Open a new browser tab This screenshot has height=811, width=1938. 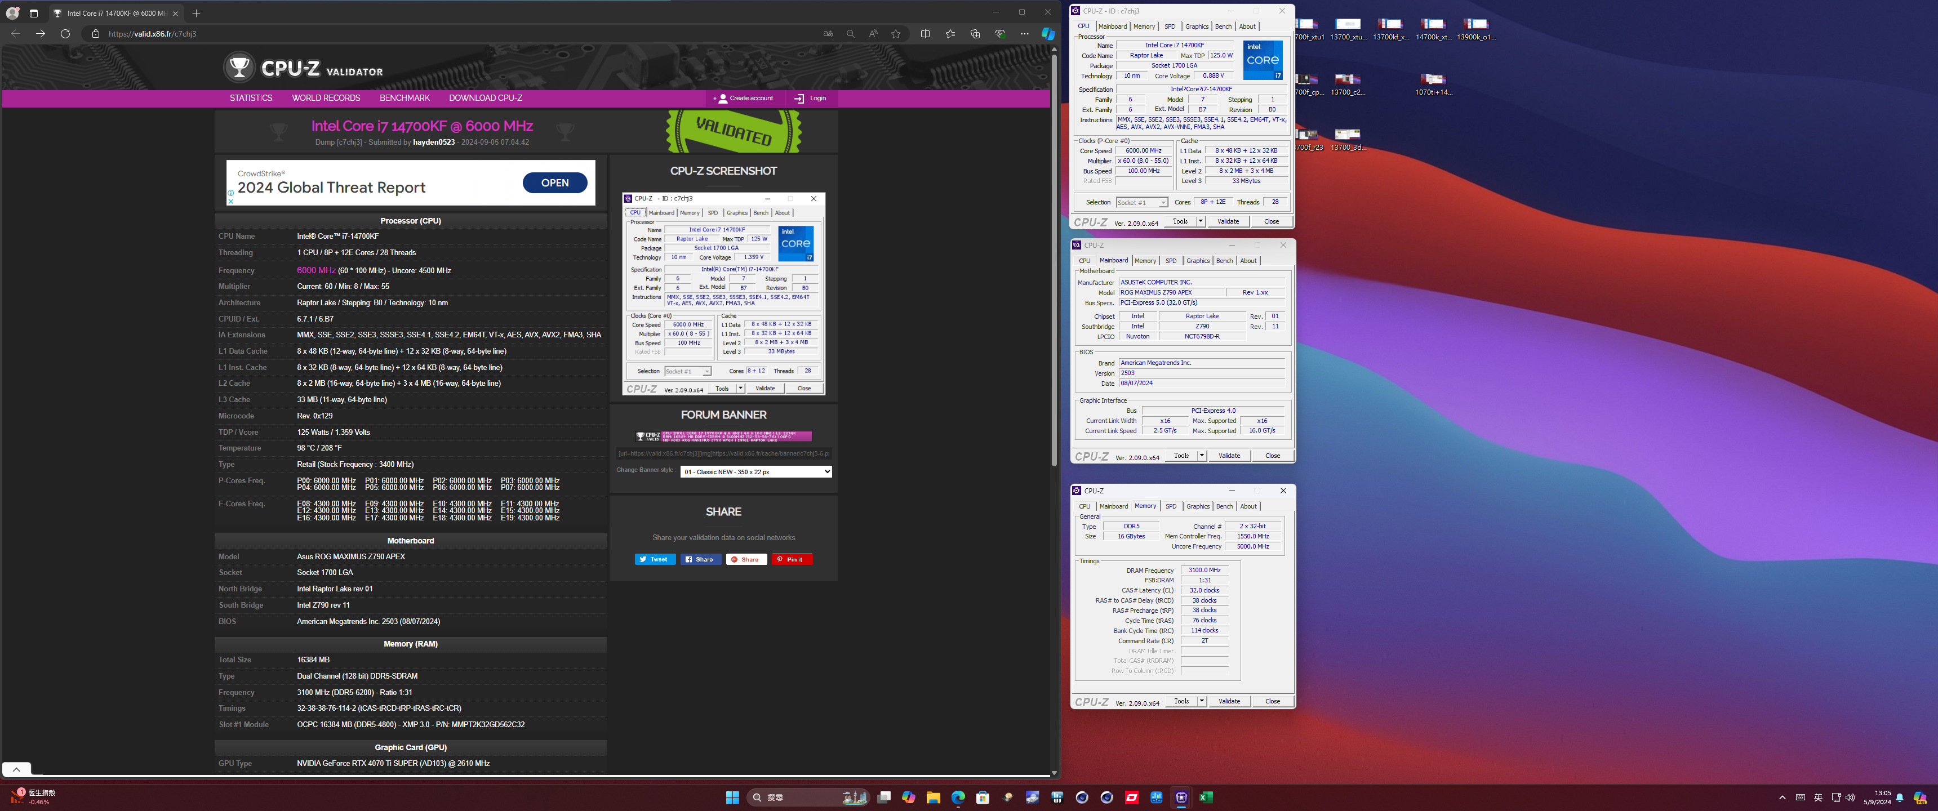(197, 13)
